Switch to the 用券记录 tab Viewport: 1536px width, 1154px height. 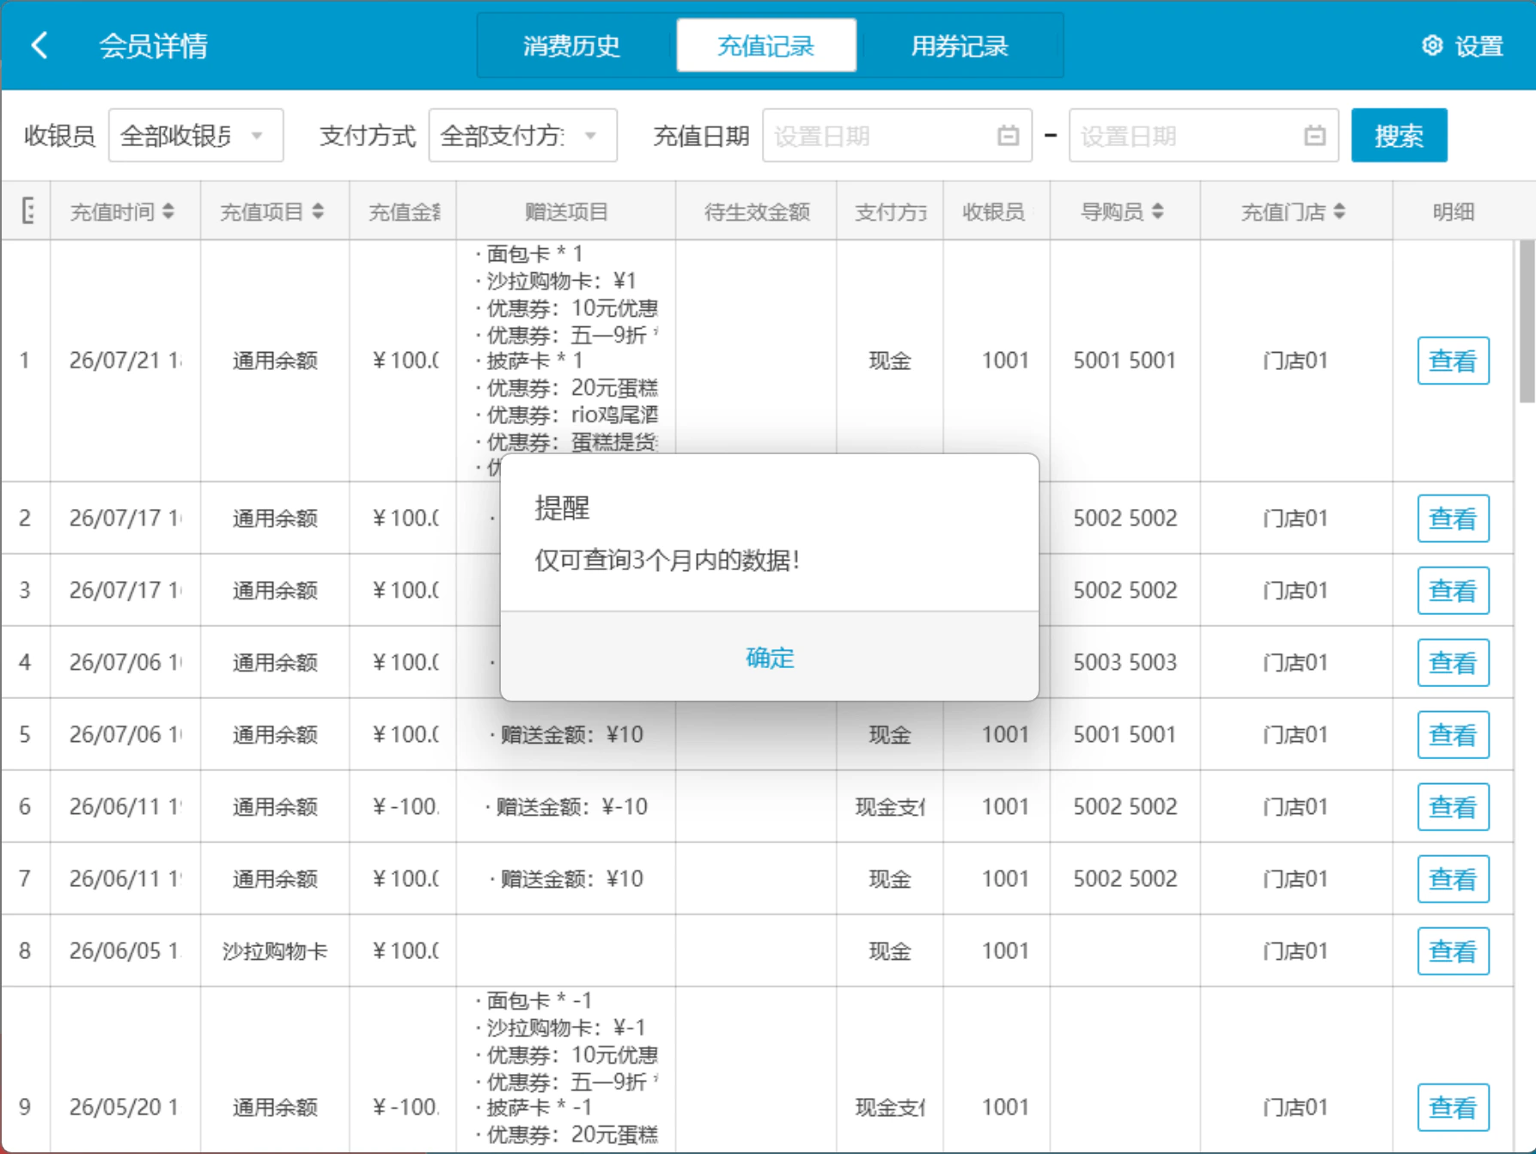(960, 46)
